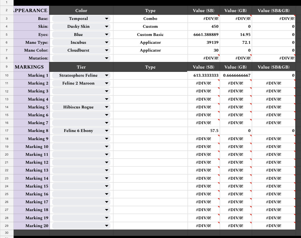
Task: Open Marking 8 dropdown showing Feline 6 Ebony
Action: click(81, 130)
